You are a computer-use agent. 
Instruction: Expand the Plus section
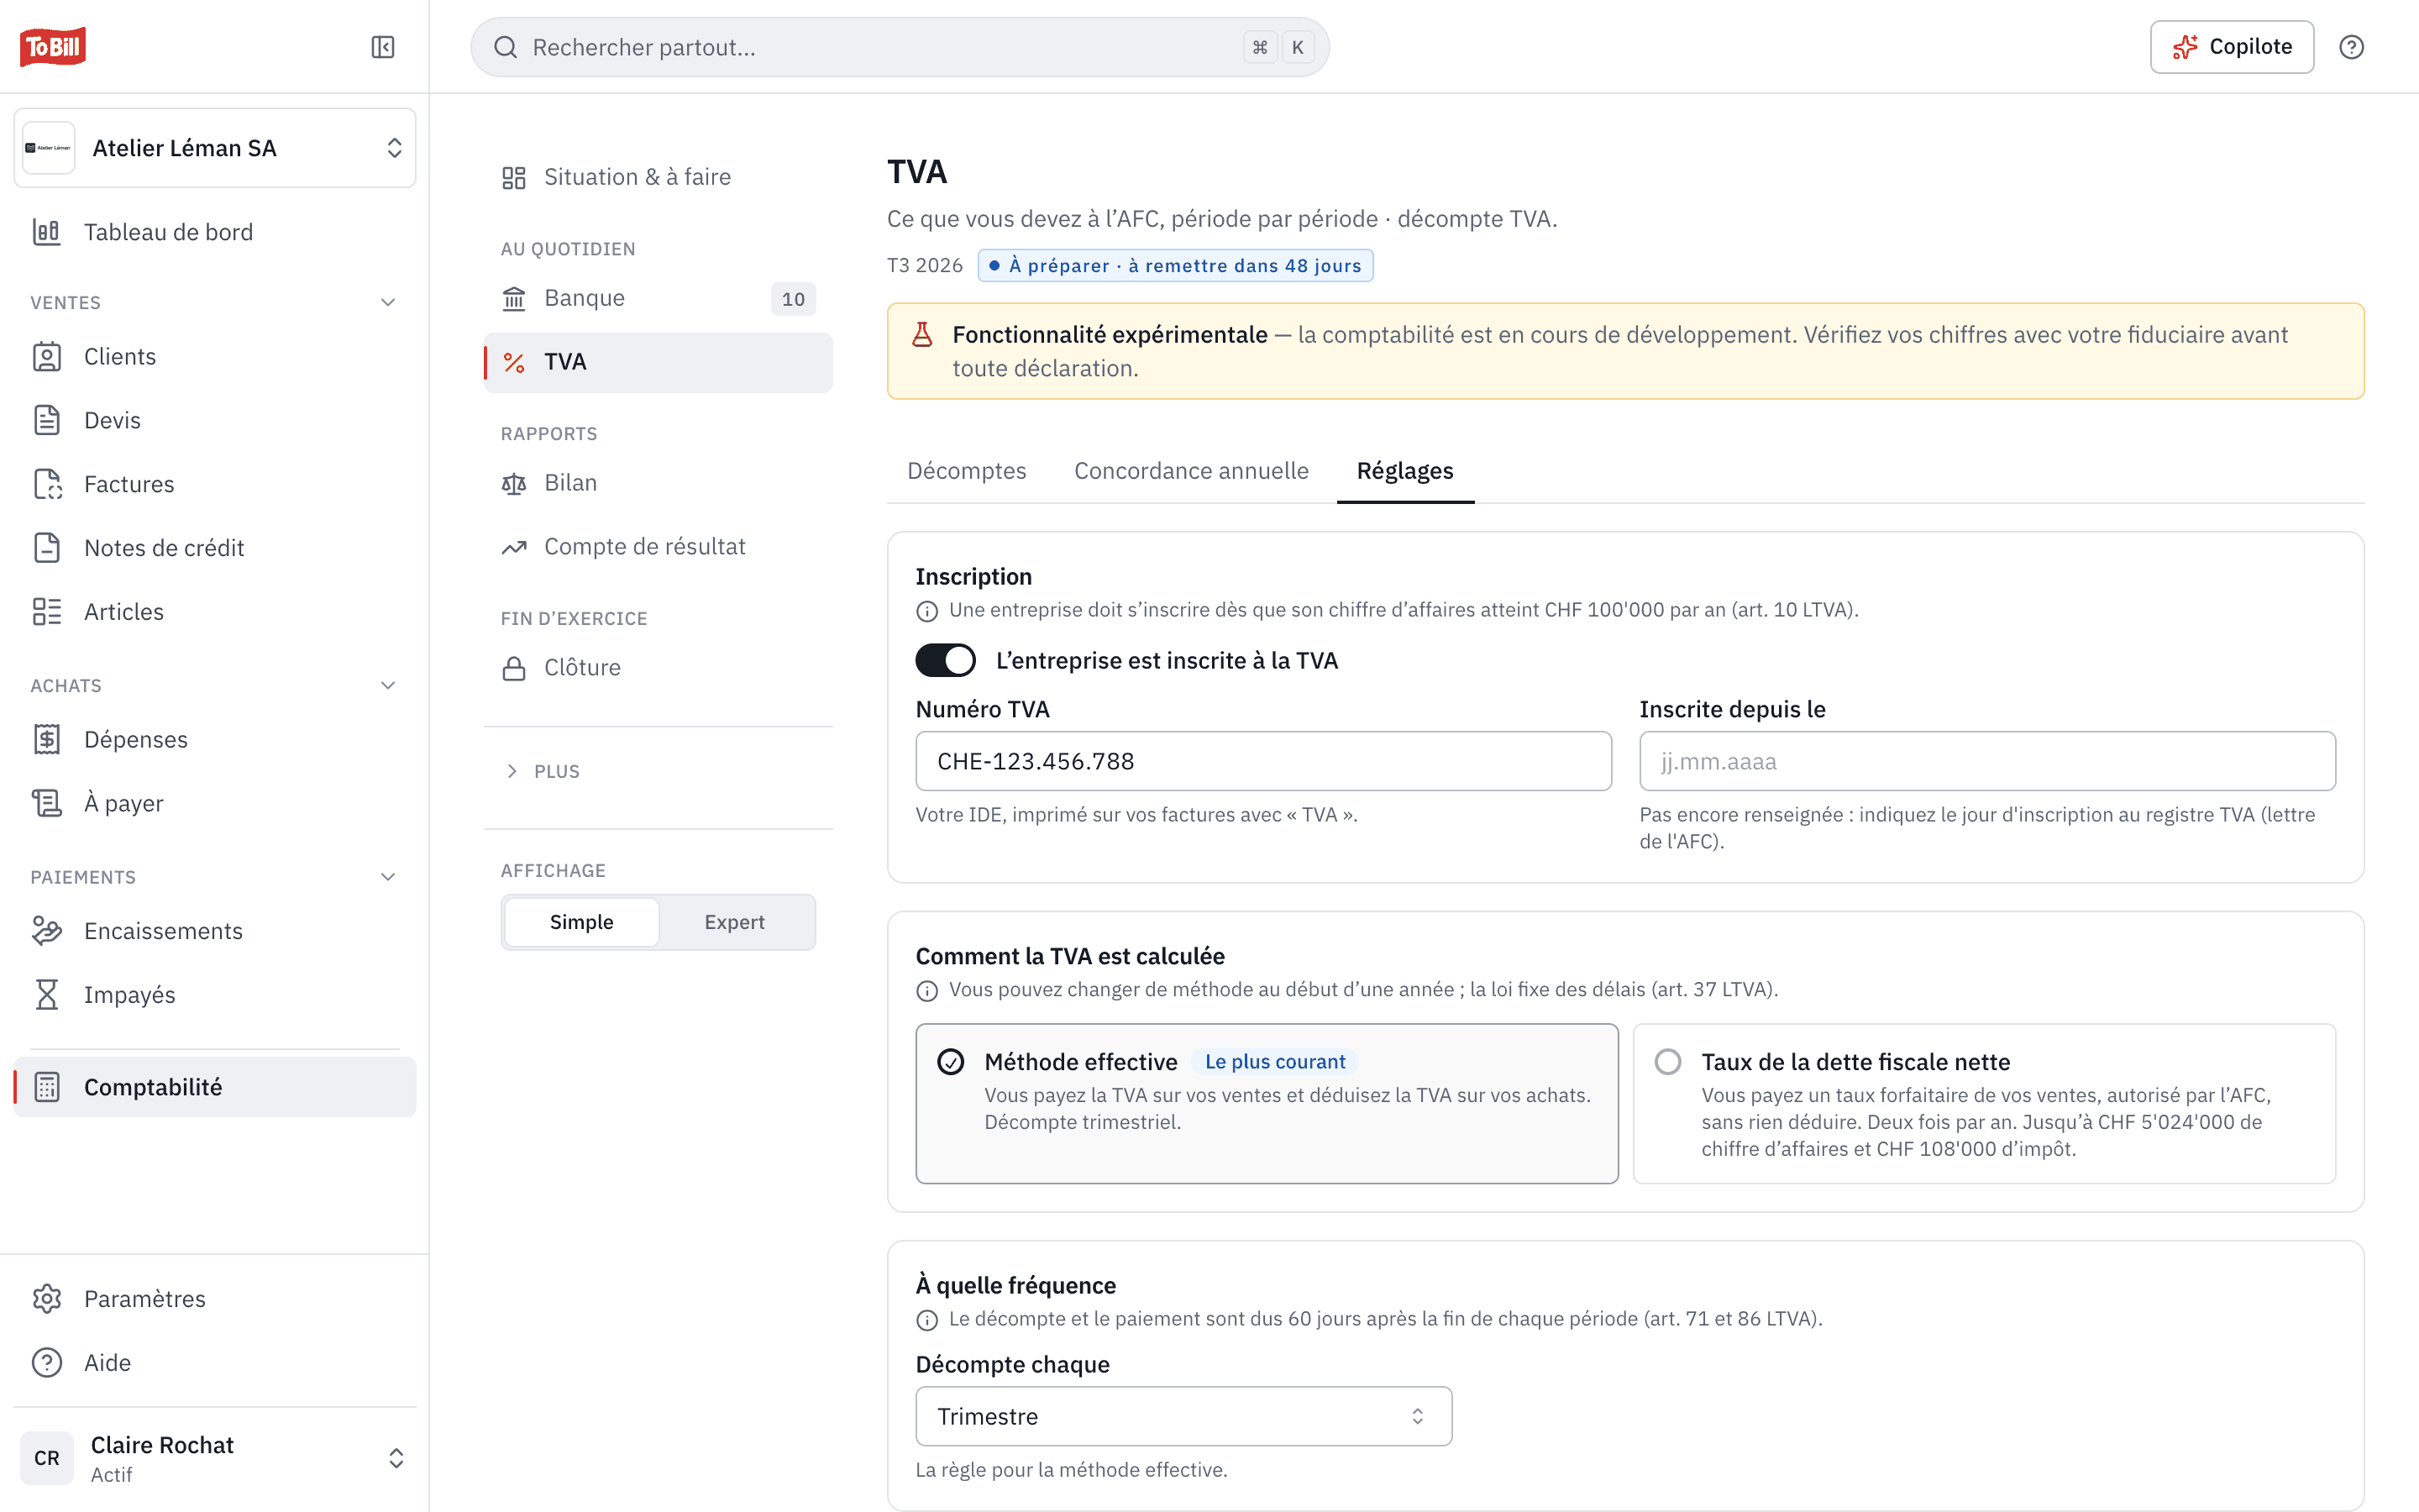[x=543, y=771]
